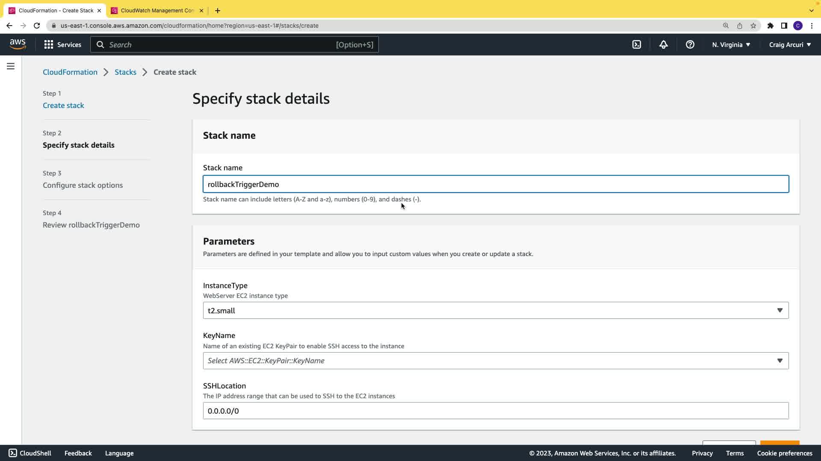
Task: Open browser extensions puzzle icon
Action: pos(770,26)
